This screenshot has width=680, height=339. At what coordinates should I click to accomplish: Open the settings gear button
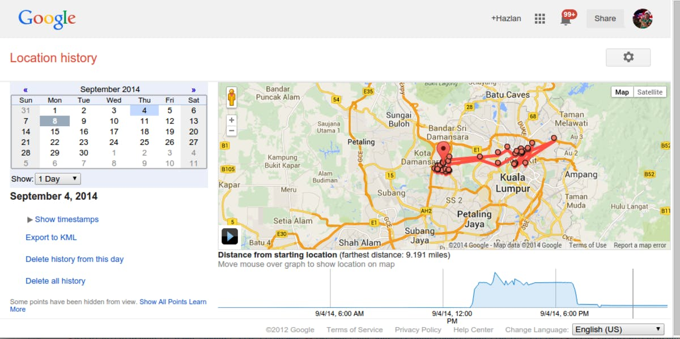[x=628, y=57]
